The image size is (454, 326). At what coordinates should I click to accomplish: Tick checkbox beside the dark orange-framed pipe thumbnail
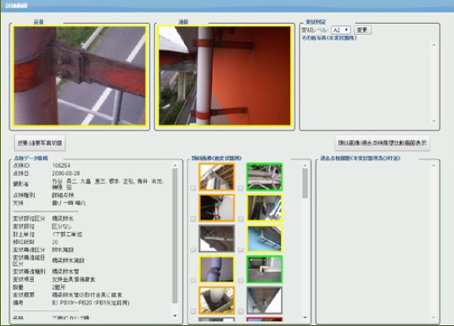tap(193, 218)
